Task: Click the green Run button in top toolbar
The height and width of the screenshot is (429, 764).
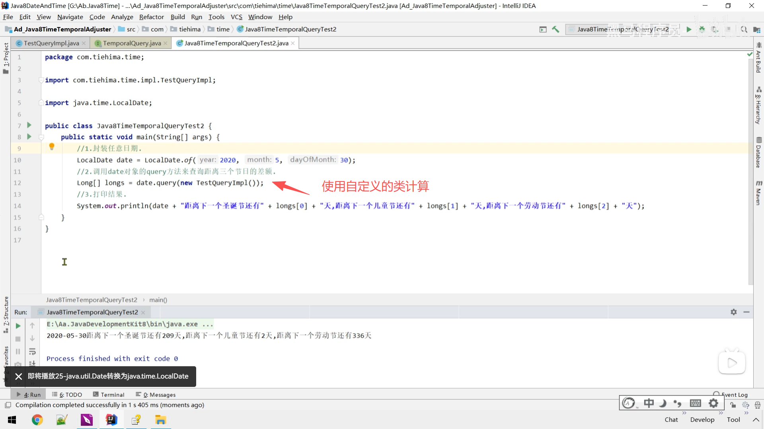Action: [x=689, y=29]
